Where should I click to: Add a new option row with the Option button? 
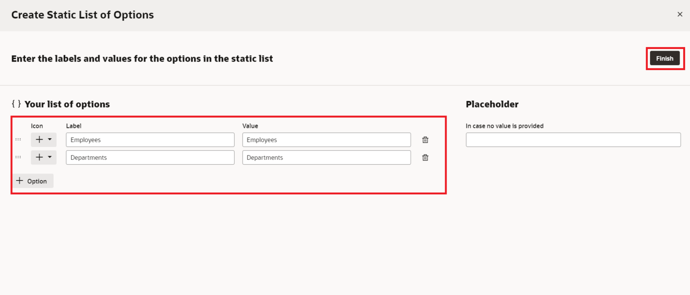tap(33, 181)
